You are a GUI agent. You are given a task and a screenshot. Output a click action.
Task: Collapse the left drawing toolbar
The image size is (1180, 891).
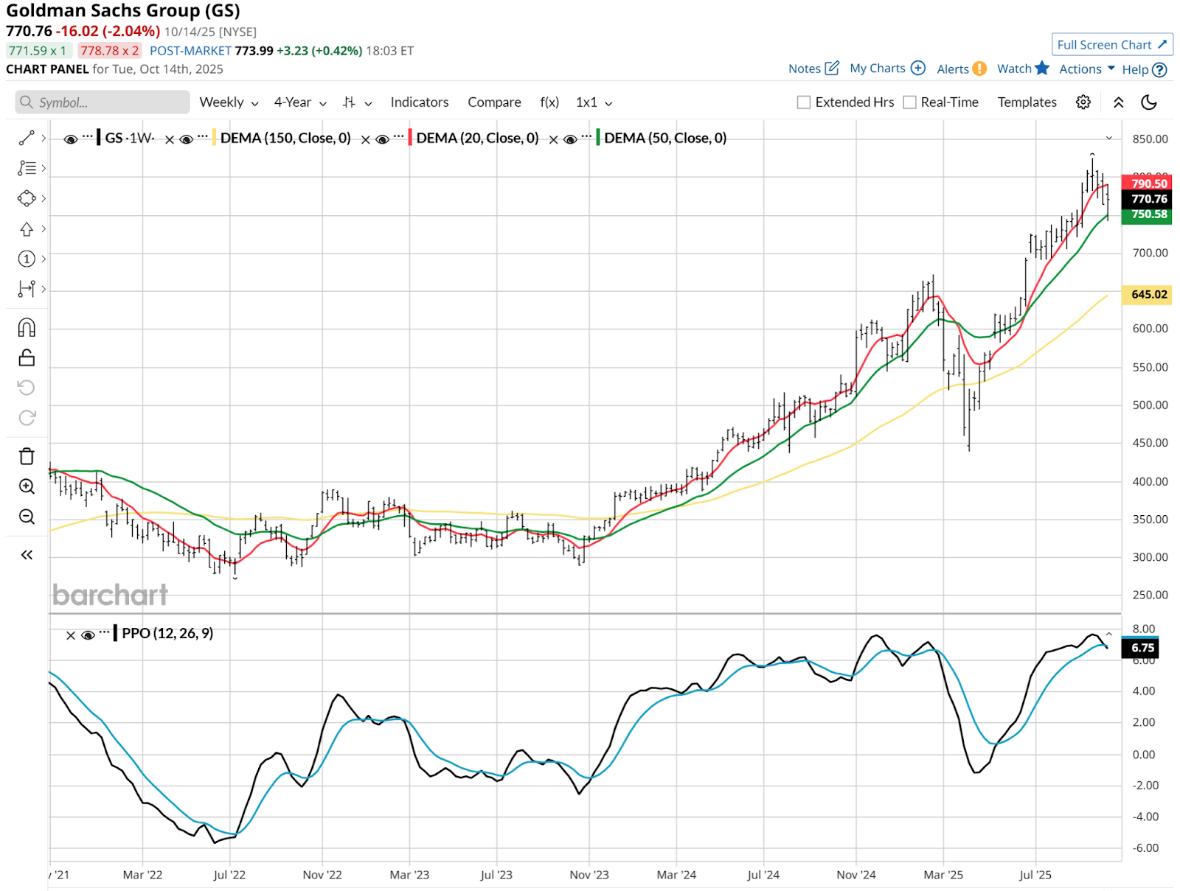[27, 555]
